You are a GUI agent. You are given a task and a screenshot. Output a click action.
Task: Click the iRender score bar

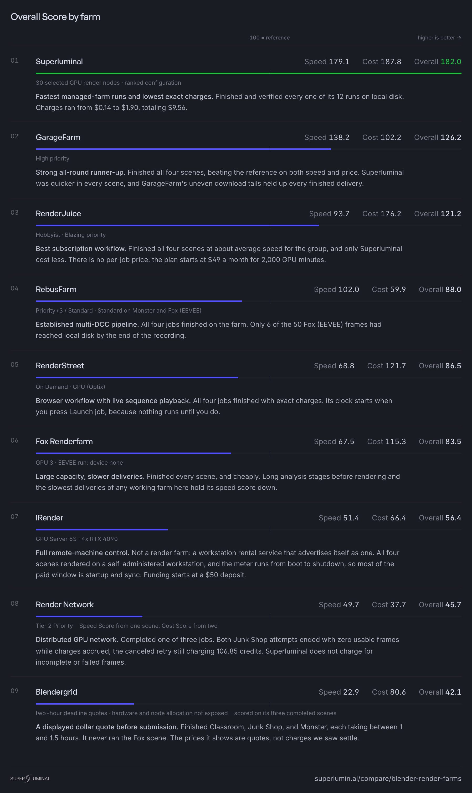click(x=101, y=529)
